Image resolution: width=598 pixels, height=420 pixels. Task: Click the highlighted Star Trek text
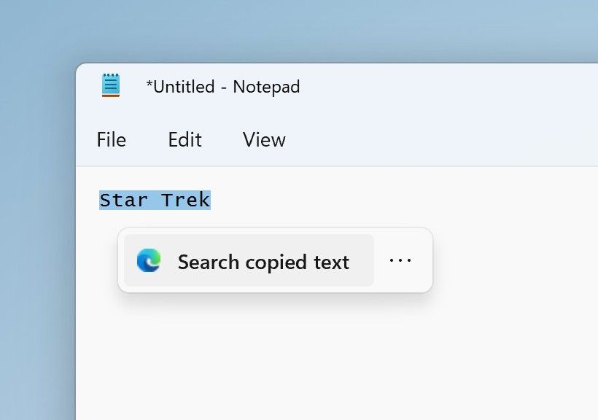(x=155, y=199)
